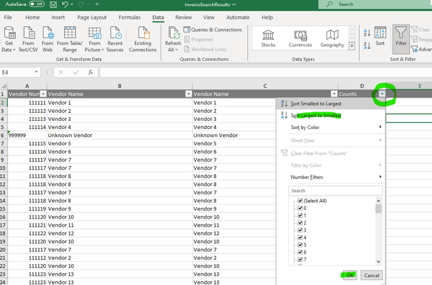This screenshot has width=432, height=285.
Task: Choose Sort Largest to Smallest
Action: click(x=331, y=115)
